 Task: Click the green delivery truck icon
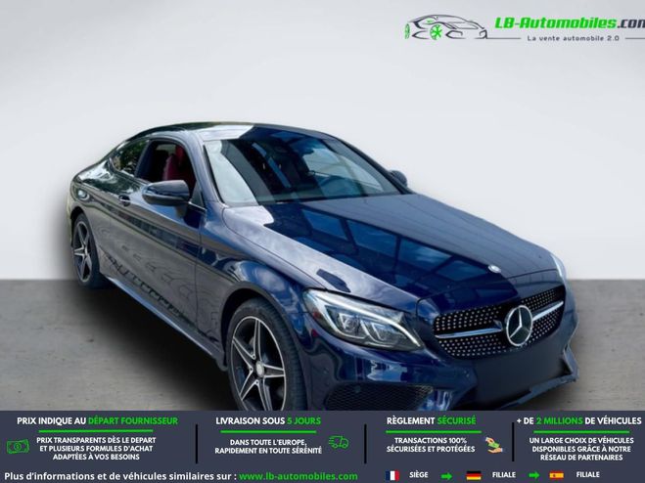tap(339, 442)
